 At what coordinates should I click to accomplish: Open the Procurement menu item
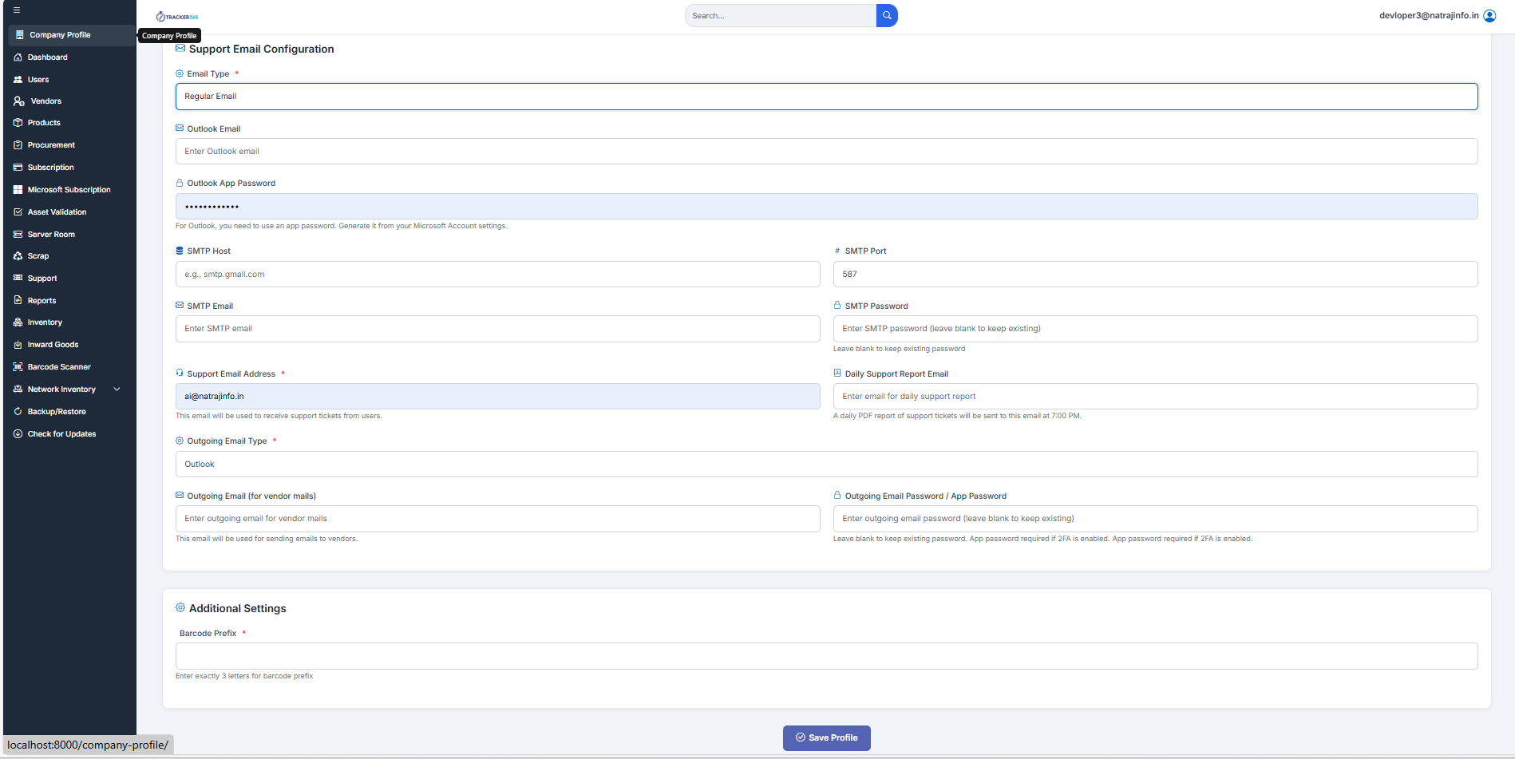click(x=51, y=145)
